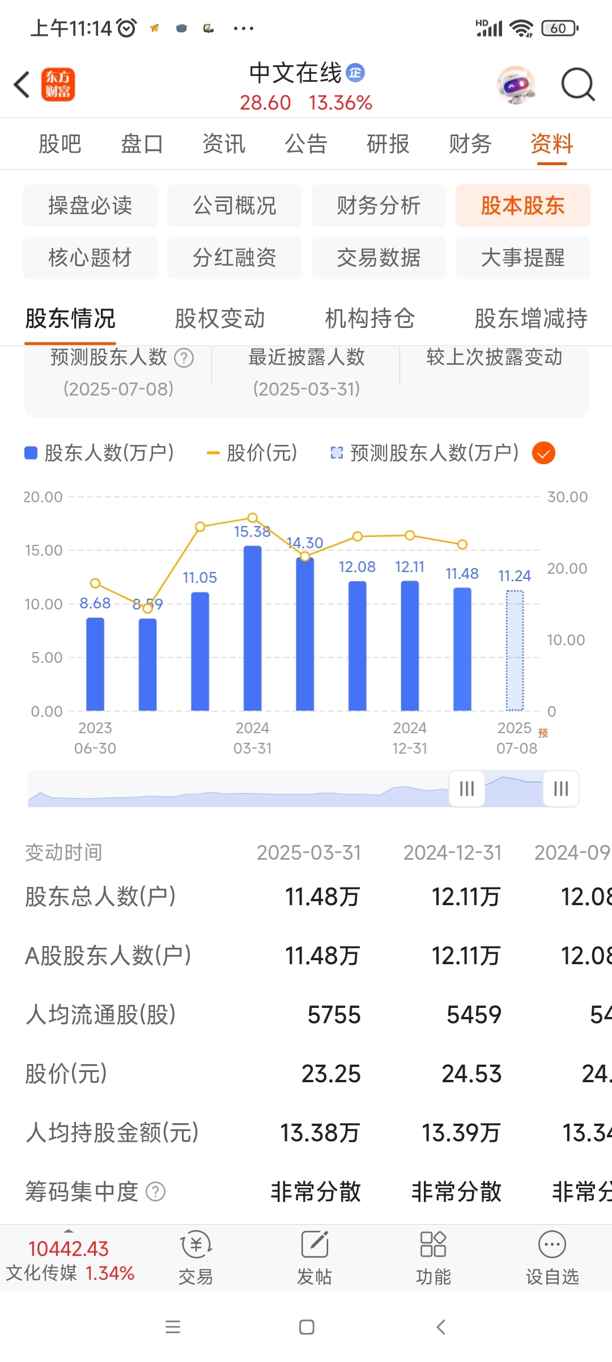Screen dimensions: 612x1362
Task: Tap the 12.11 bar for 2024-12-31
Action: click(x=410, y=646)
